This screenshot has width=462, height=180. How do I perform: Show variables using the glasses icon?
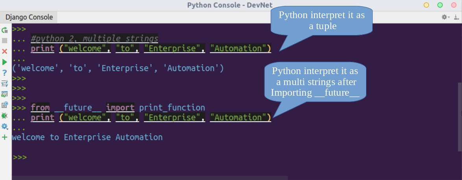point(4,95)
